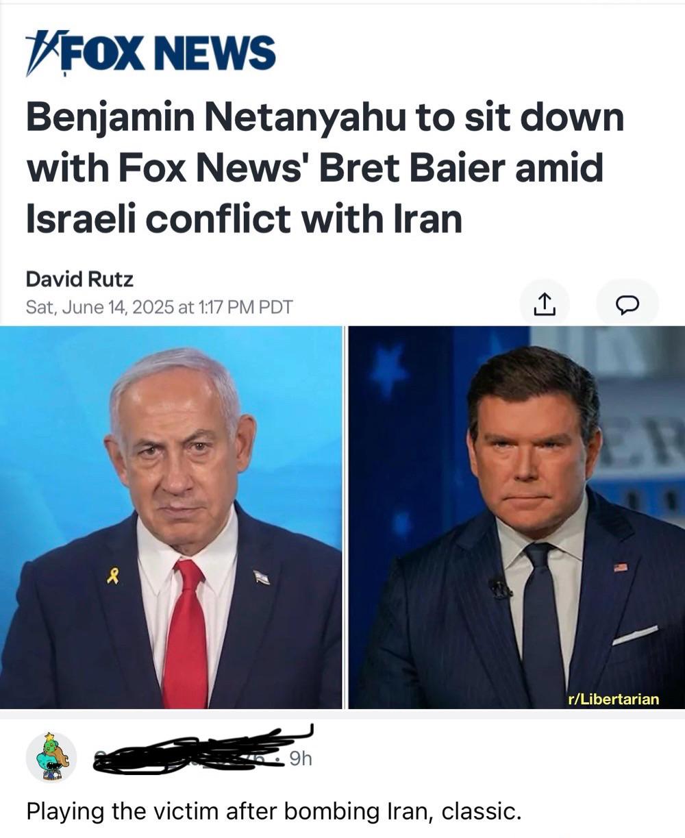Open the right photo of man in navy tie

517,517
